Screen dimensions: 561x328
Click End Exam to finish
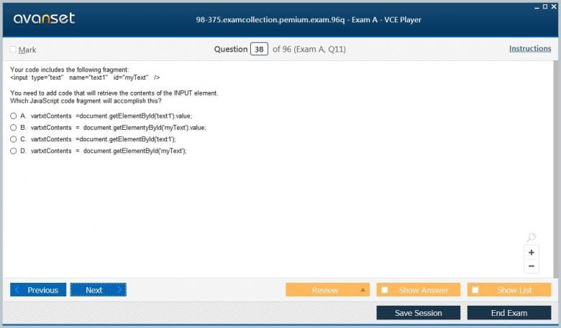tap(508, 313)
